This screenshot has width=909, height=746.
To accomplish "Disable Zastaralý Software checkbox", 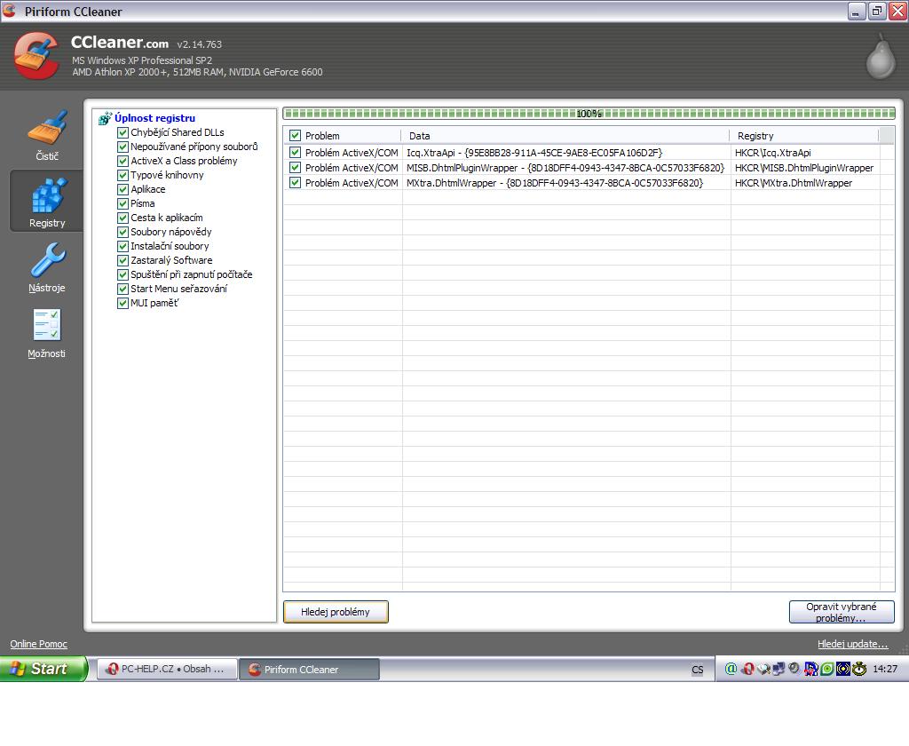I will [x=123, y=260].
